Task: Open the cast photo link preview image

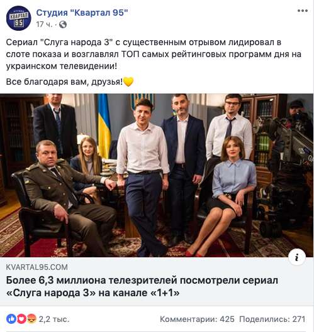Action: tap(157, 175)
